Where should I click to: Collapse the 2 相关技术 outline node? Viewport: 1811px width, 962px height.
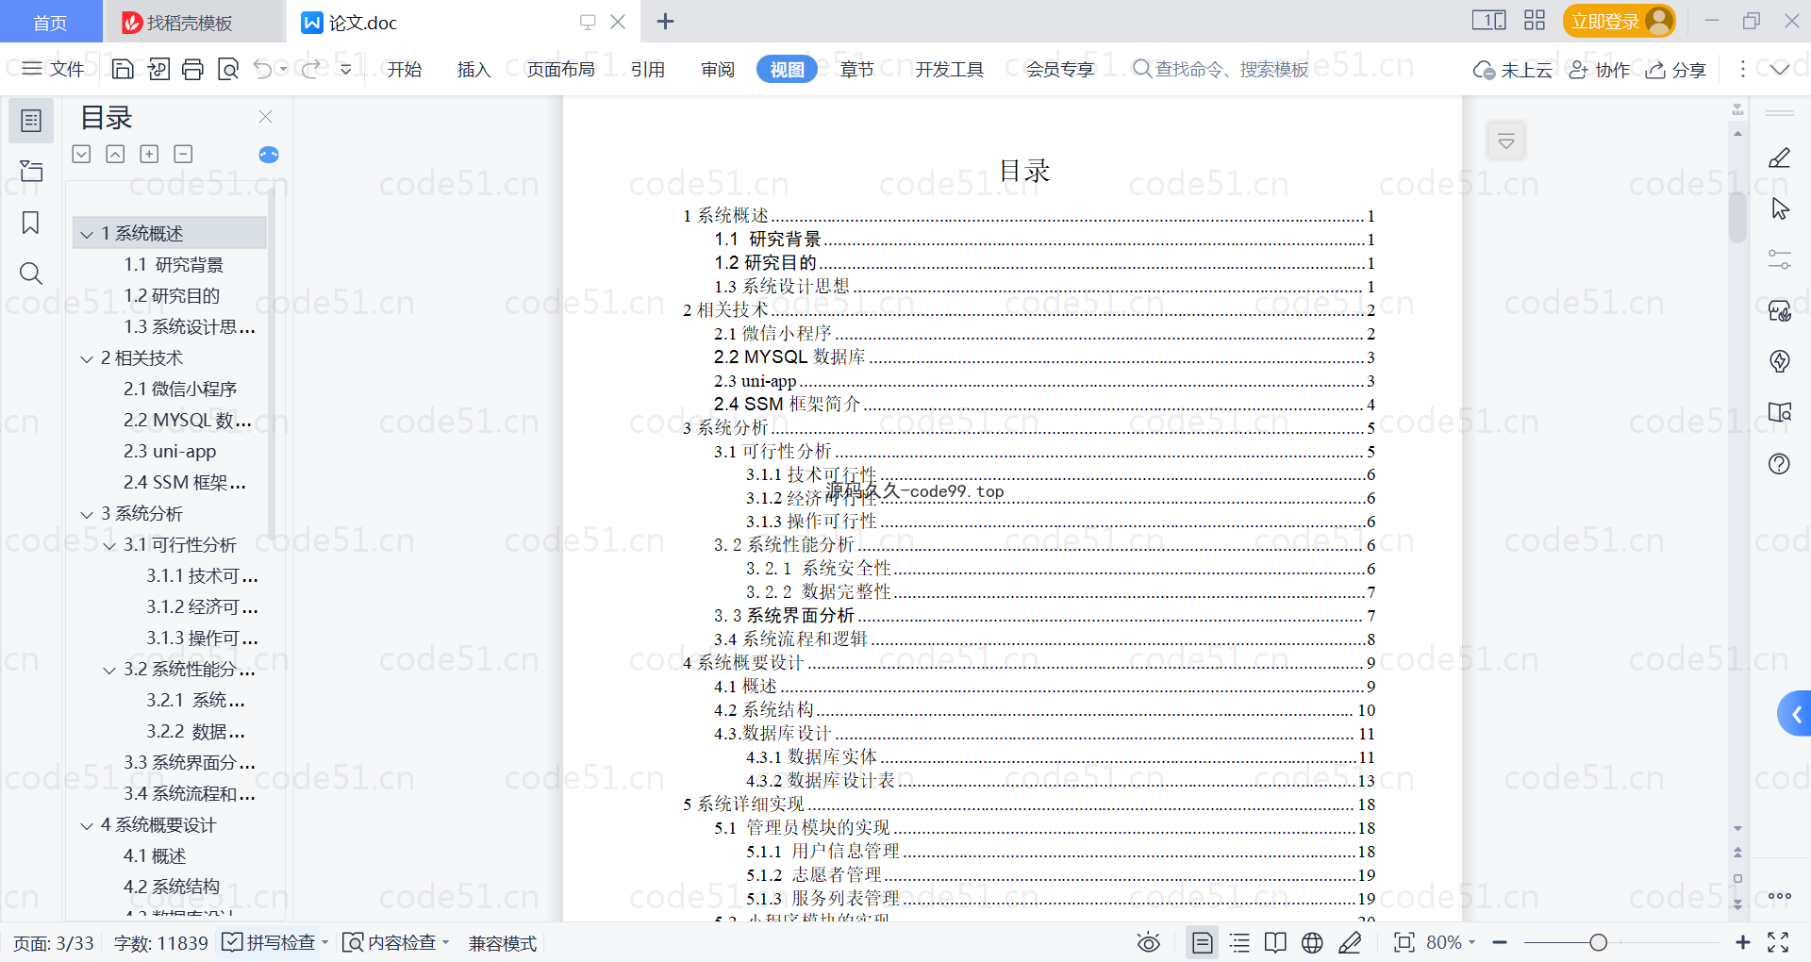[x=87, y=358]
